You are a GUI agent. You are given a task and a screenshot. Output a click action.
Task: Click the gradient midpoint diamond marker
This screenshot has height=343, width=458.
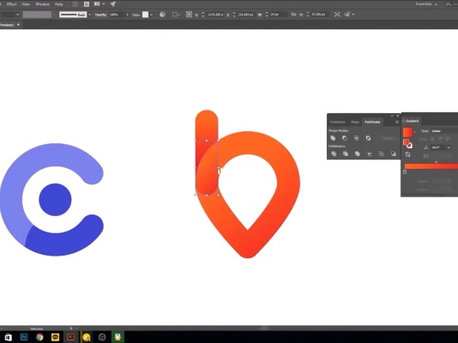[436, 162]
